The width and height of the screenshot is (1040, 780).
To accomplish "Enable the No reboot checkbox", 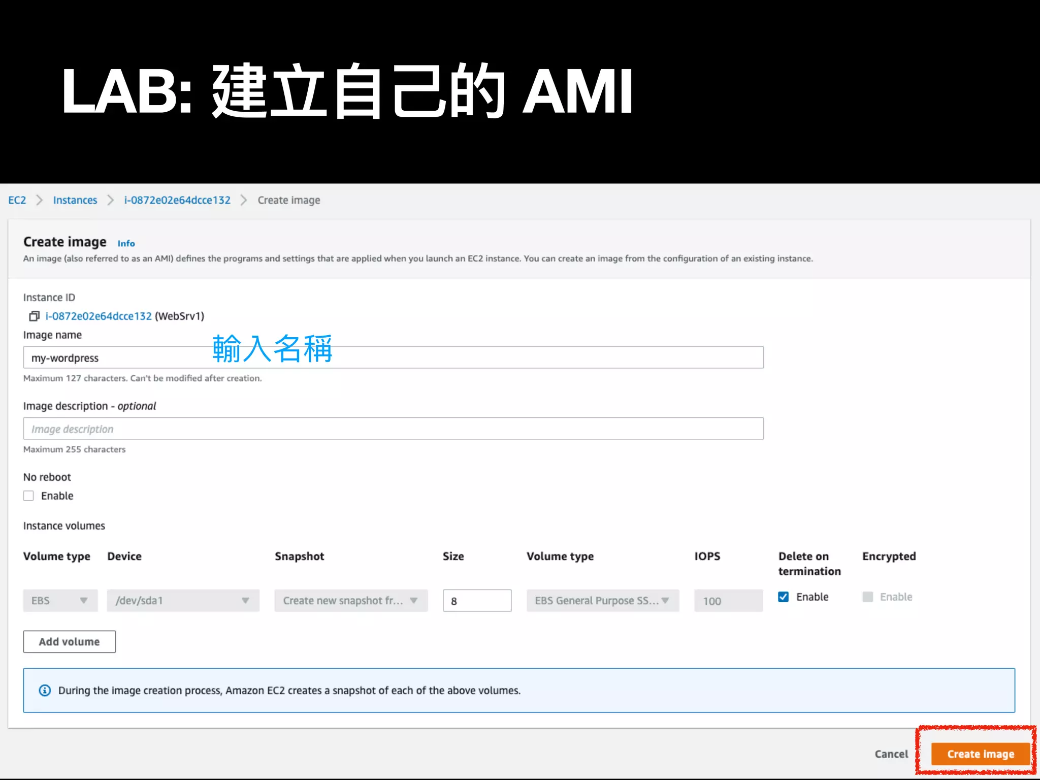I will pyautogui.click(x=28, y=496).
